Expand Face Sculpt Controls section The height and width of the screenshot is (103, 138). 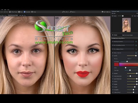(113, 41)
